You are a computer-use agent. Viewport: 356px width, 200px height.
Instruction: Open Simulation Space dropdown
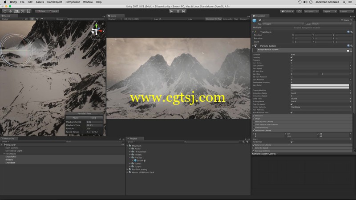[x=321, y=93]
